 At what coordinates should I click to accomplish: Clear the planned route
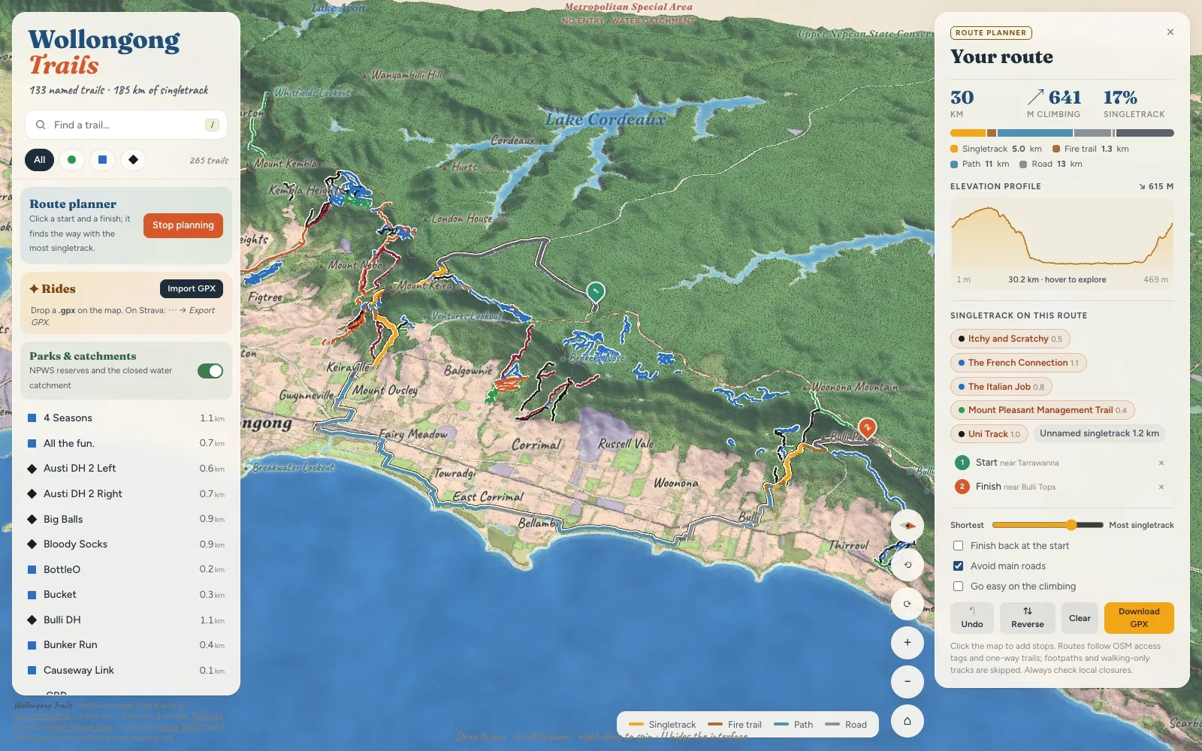1080,618
